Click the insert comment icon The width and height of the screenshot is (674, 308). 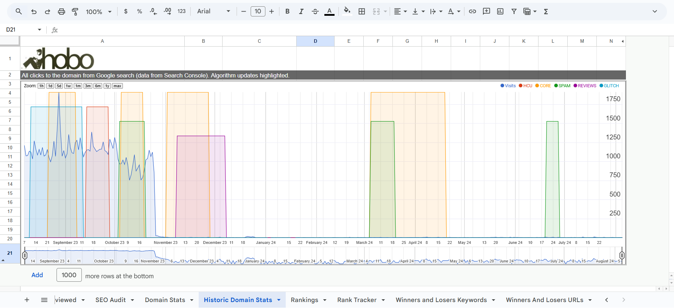(486, 12)
